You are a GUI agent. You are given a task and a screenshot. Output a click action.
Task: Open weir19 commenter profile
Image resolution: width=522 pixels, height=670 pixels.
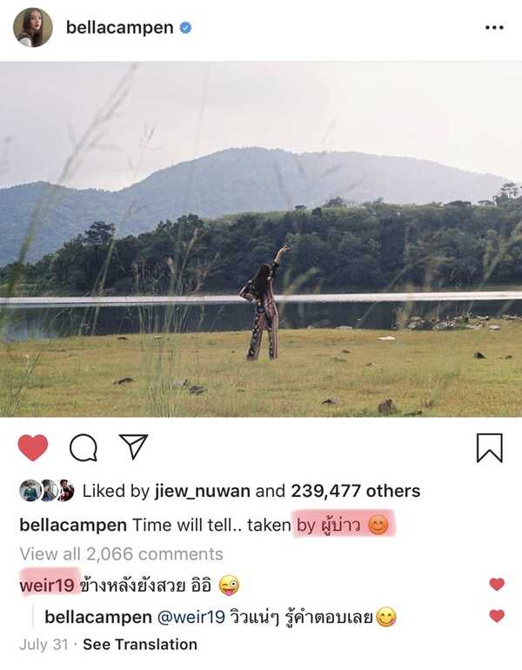click(47, 586)
